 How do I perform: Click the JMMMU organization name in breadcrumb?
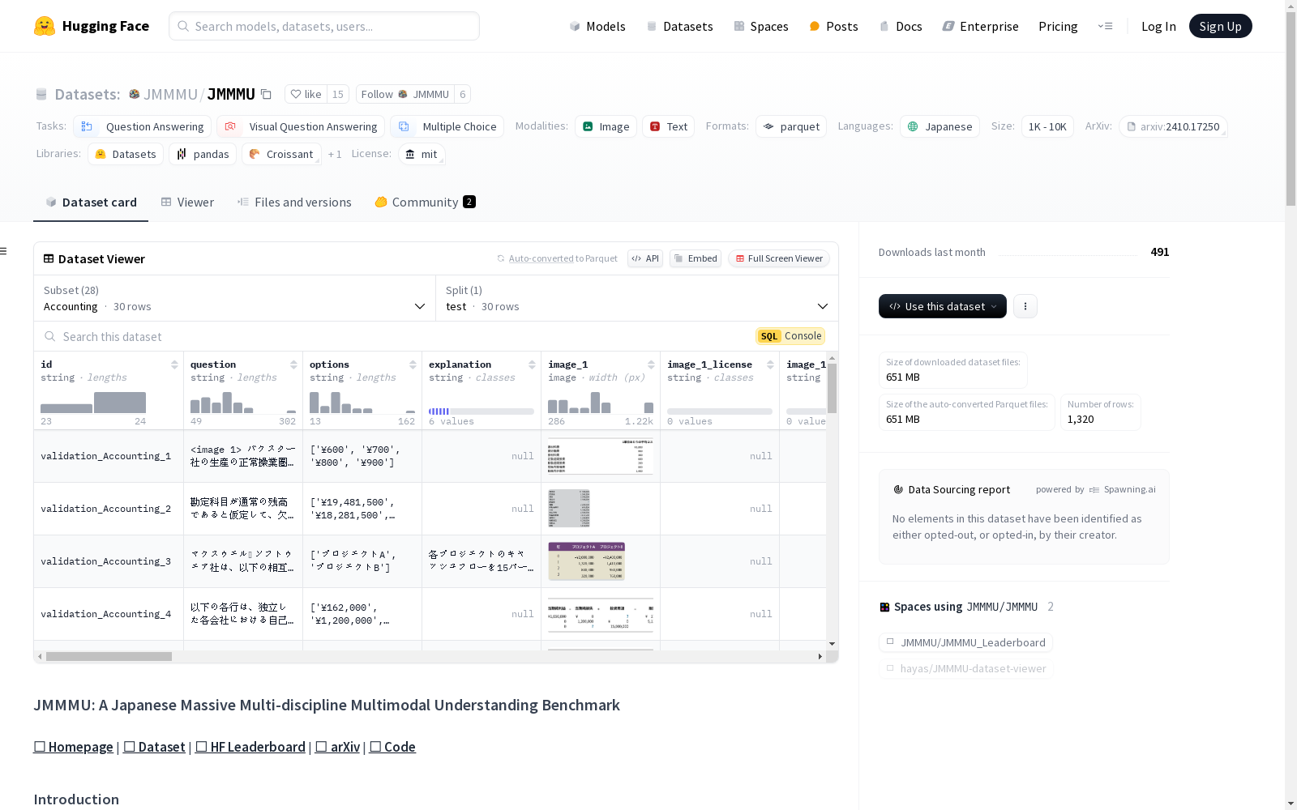pos(170,94)
